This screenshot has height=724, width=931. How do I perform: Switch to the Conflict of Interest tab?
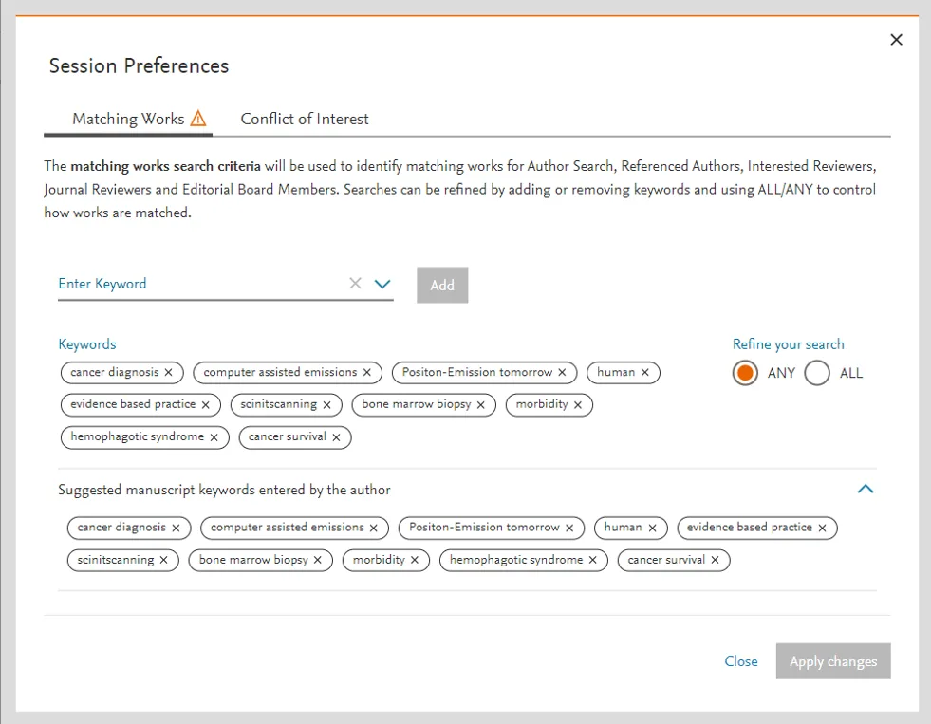coord(305,119)
